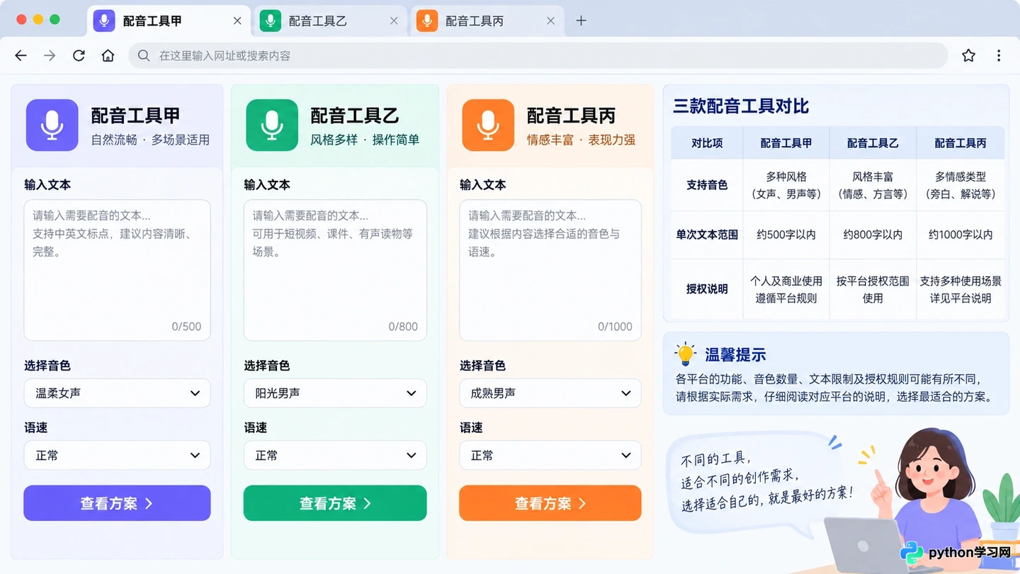
Task: Click the purple microphone logo of 配音工具甲
Action: [x=52, y=125]
